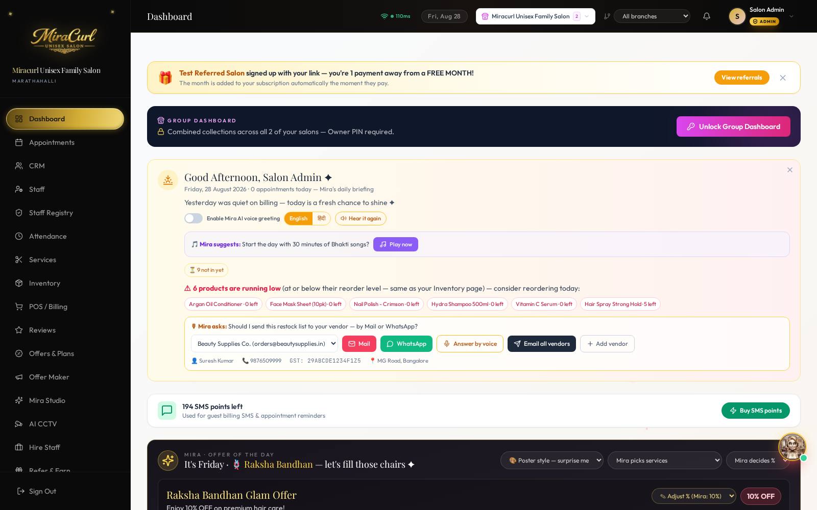The height and width of the screenshot is (510, 817).
Task: Open the Adjust % (Mira: 10%) dropdown
Action: [693, 496]
